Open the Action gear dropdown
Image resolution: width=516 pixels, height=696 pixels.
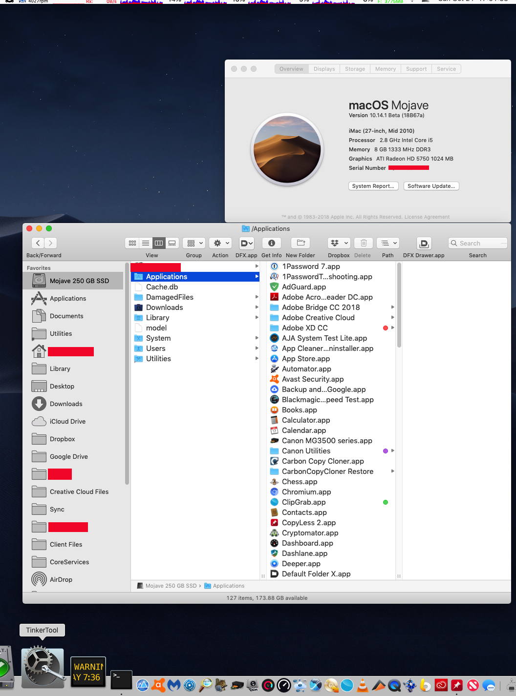point(221,243)
